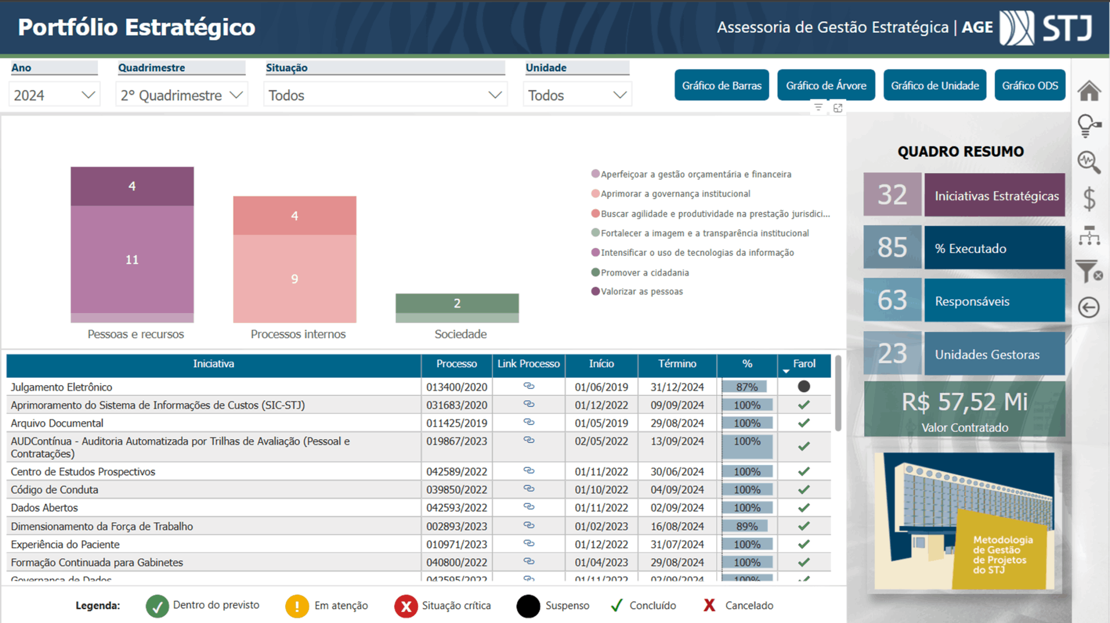
Task: Enter focus mode on the bar chart
Action: [x=838, y=108]
